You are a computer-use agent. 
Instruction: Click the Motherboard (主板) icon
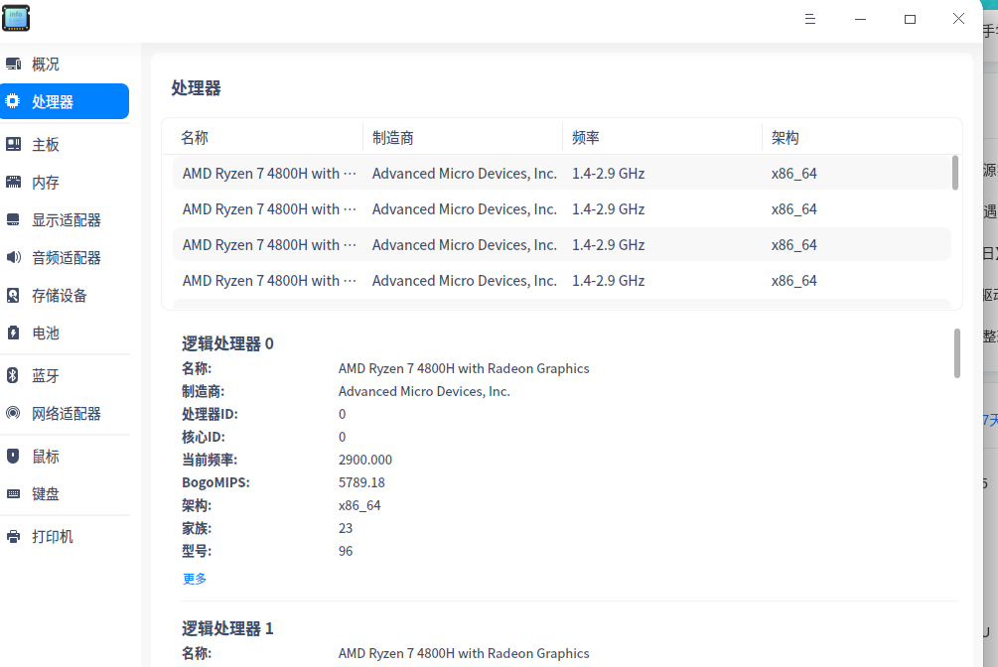coord(13,144)
